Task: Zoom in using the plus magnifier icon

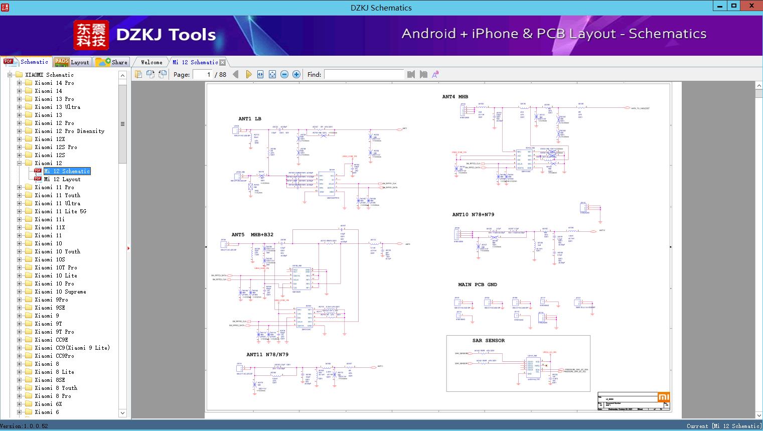Action: 296,74
